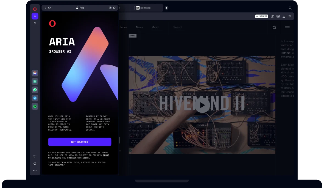The height and width of the screenshot is (188, 324).
Task: Open the News menu item
Action: coord(139,27)
